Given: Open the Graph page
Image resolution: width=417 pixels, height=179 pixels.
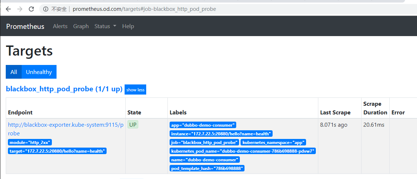Looking at the screenshot, I should coord(81,26).
